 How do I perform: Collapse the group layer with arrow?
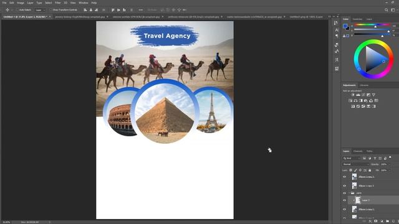(x=349, y=193)
